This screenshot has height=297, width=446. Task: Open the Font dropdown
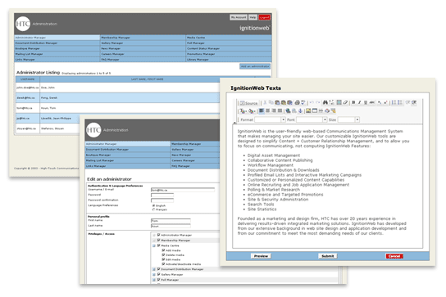312,119
